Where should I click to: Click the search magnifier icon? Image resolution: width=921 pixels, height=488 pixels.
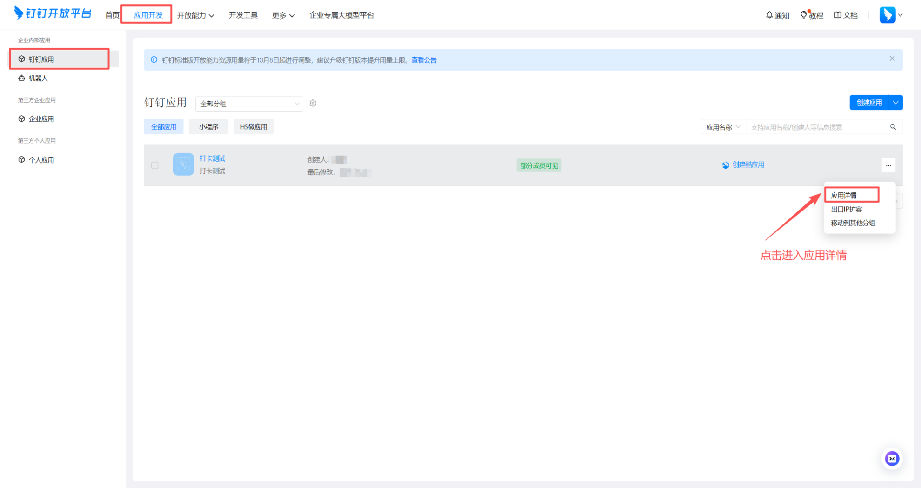pyautogui.click(x=893, y=127)
